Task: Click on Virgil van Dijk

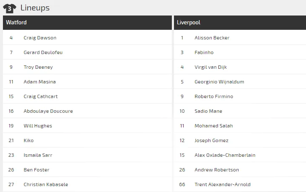Action: pyautogui.click(x=210, y=67)
